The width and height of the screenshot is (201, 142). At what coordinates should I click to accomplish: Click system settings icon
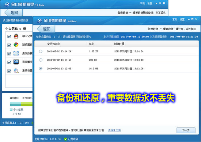(16, 70)
